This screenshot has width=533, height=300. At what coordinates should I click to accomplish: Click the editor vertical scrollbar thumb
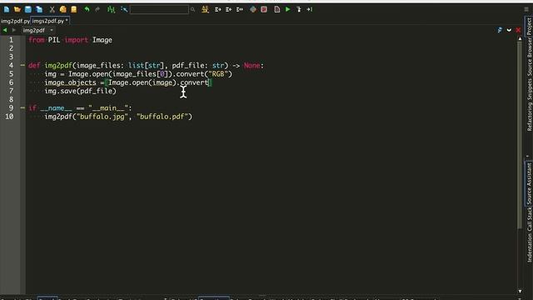click(520, 135)
